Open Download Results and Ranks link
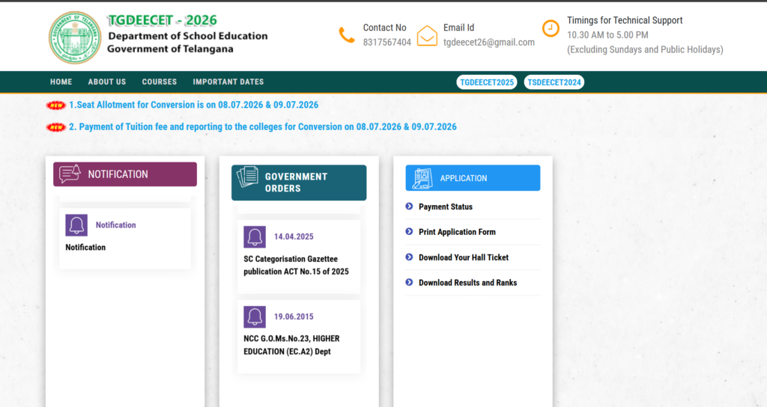The image size is (767, 407). (467, 283)
